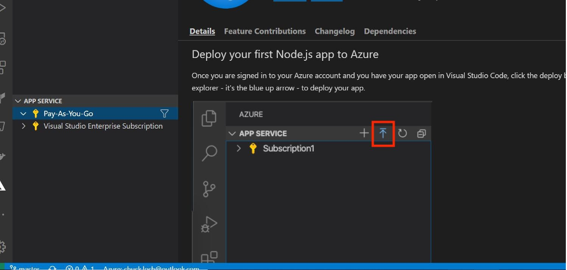Collapse the Pay-As-You-Go subscription node
This screenshot has height=270, width=567.
tap(24, 114)
